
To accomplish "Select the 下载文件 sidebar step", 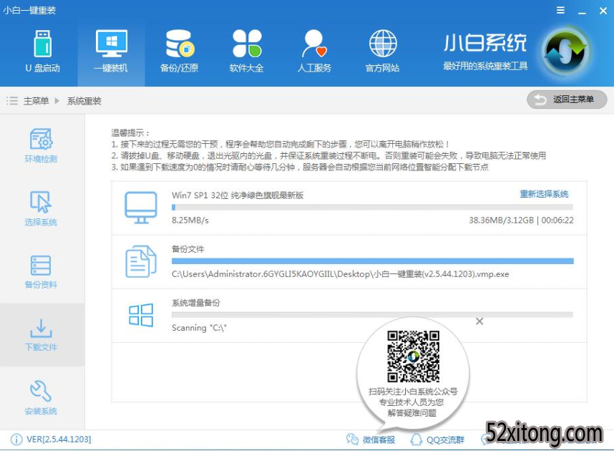I will tap(41, 334).
